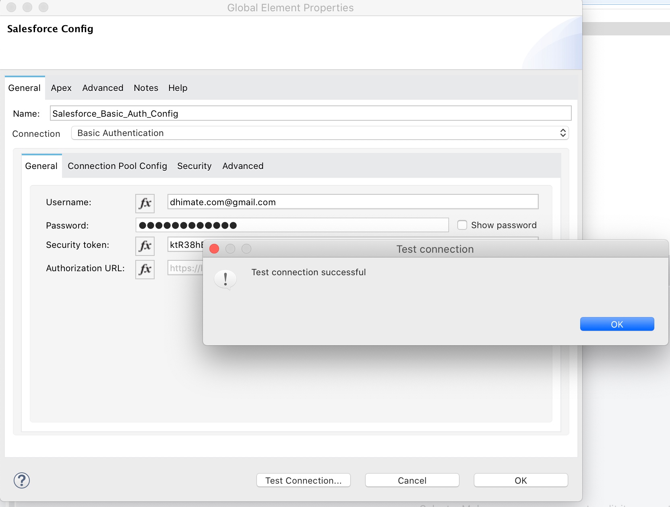
Task: Click the Password input field
Action: pyautogui.click(x=292, y=225)
